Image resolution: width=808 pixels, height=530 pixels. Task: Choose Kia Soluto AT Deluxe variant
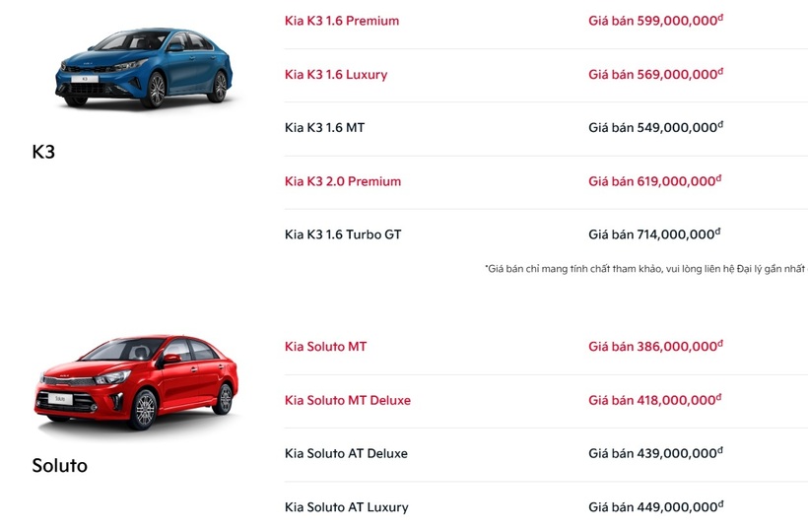tap(346, 453)
